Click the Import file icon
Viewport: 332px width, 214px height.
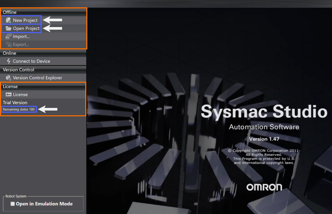point(8,36)
